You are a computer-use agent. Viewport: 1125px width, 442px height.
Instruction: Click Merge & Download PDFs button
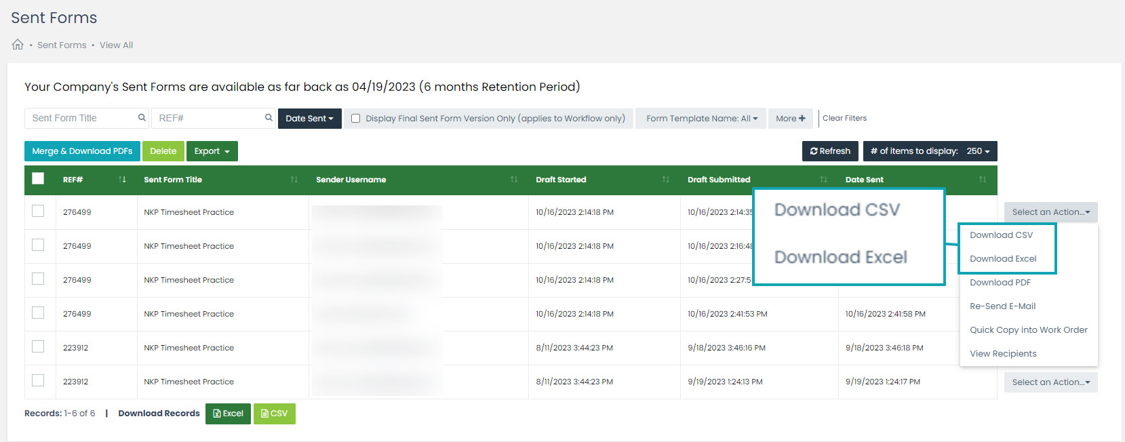(82, 151)
